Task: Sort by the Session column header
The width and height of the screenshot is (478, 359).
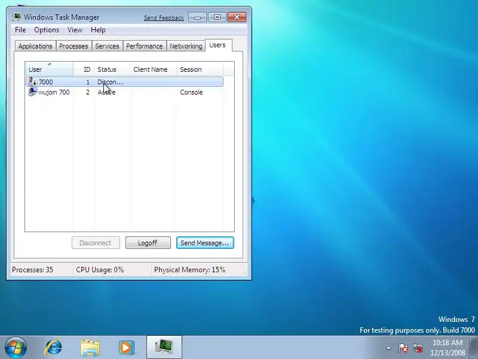Action: click(x=200, y=69)
